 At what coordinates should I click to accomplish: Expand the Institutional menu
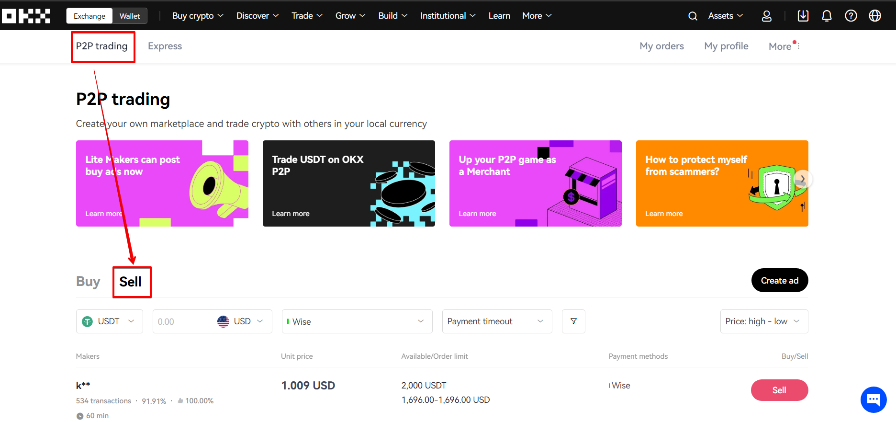click(x=448, y=16)
